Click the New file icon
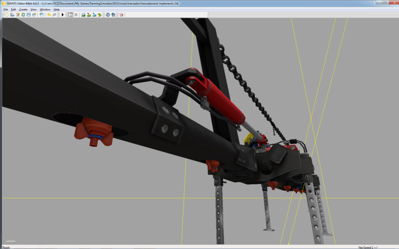399x249 pixels. coord(6,15)
